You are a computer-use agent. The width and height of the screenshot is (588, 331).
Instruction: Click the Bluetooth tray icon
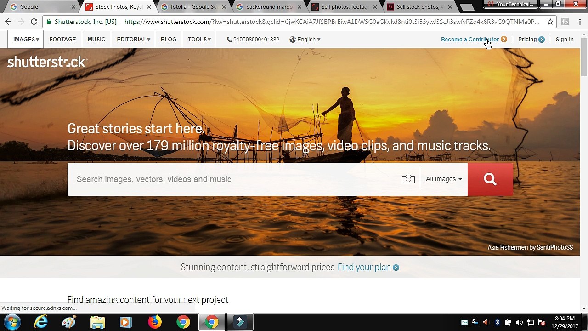click(x=497, y=322)
